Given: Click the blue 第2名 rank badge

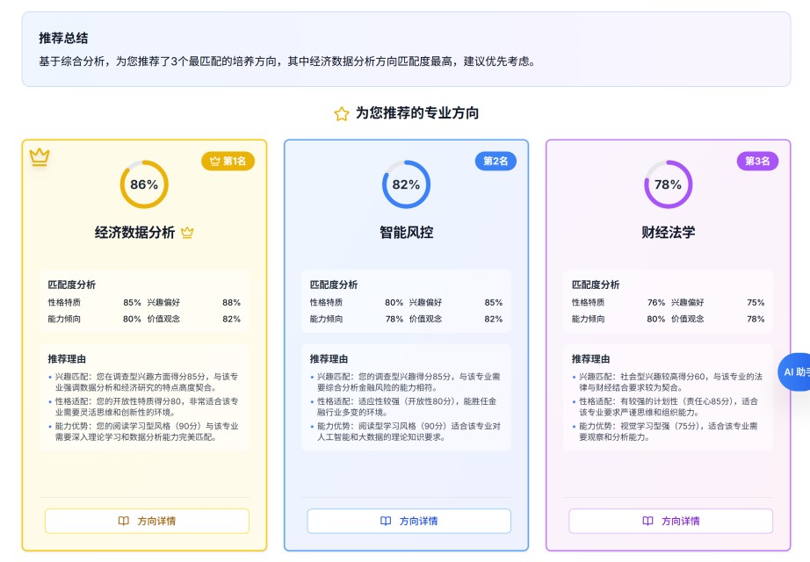Looking at the screenshot, I should 495,162.
